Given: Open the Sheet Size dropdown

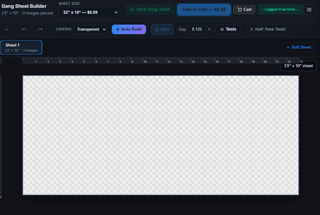Looking at the screenshot, I should click(x=89, y=13).
